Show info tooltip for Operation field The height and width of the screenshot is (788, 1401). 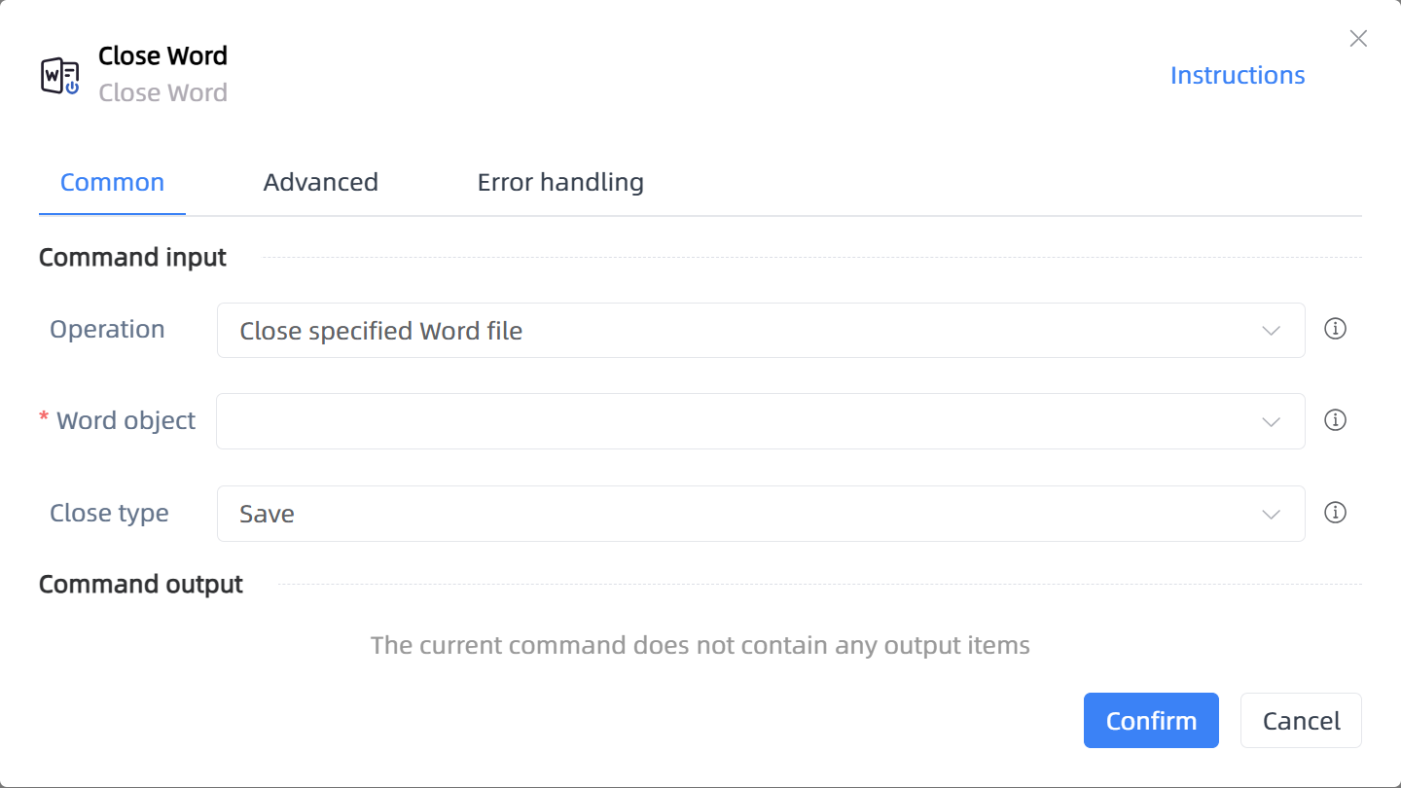tap(1336, 329)
